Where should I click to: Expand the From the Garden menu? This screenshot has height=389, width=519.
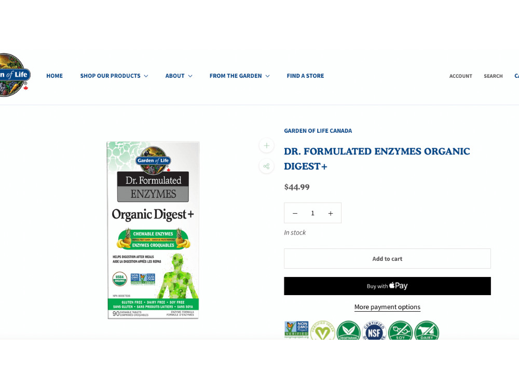point(240,76)
